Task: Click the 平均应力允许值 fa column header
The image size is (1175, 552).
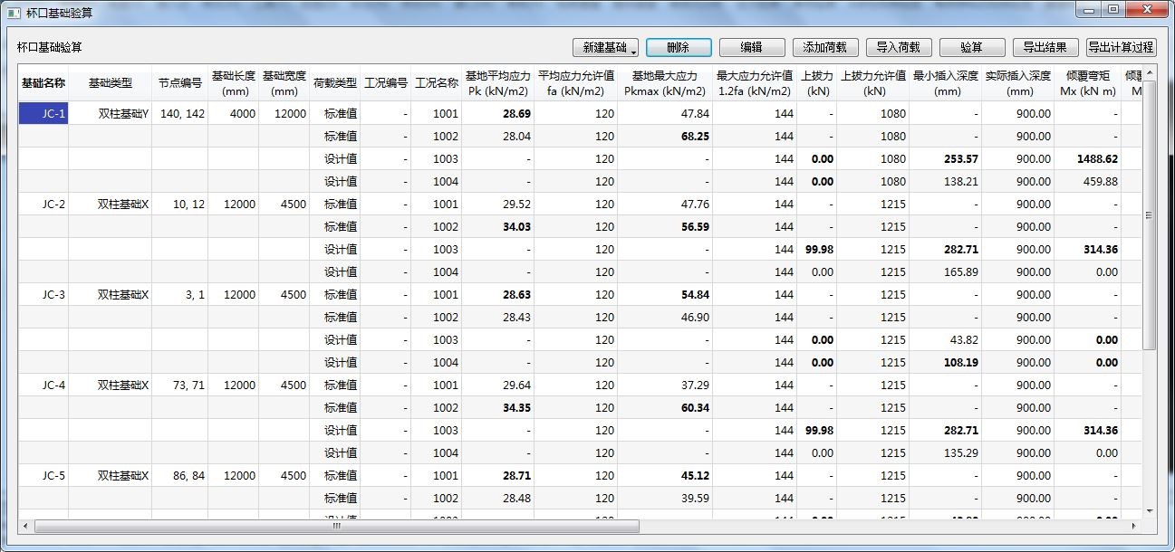Action: pyautogui.click(x=575, y=83)
